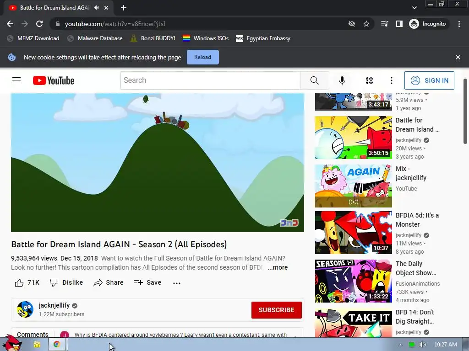
Task: Open BFDIA 5d: It's a Monster thumbnail
Action: [x=353, y=233]
